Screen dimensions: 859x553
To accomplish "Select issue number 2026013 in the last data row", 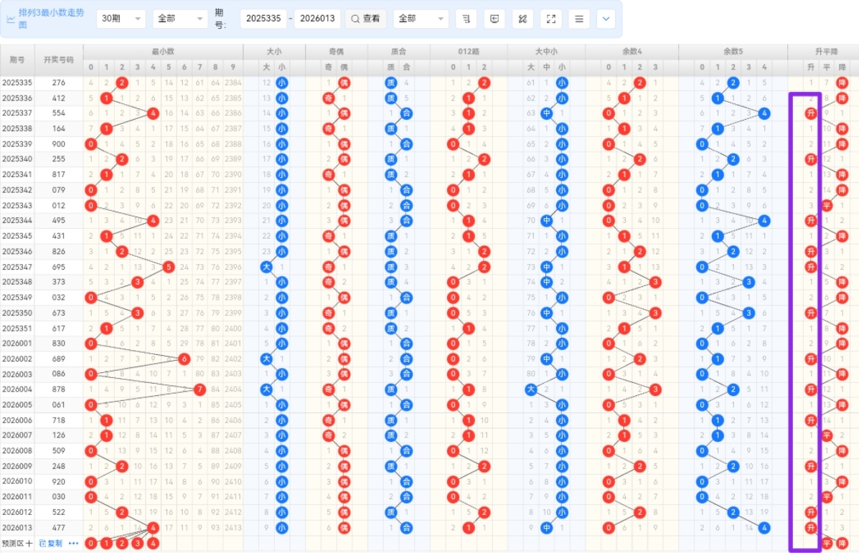I will coord(17,528).
